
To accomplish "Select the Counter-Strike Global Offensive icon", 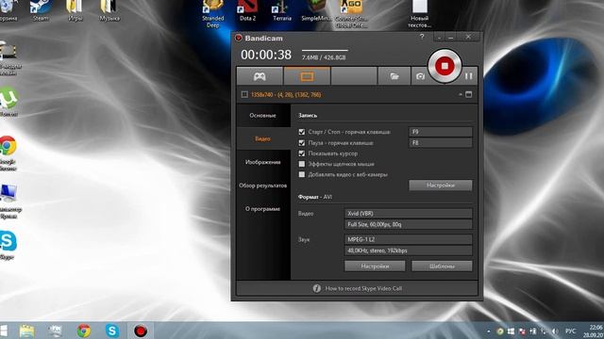I will 351,14.
